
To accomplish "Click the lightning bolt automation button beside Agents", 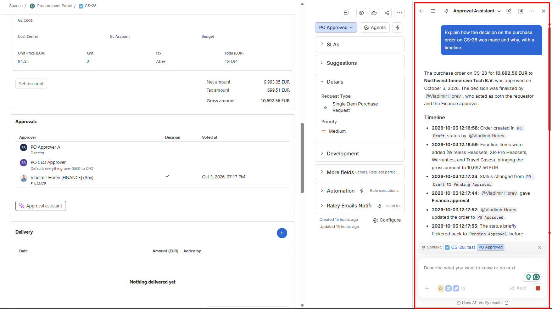I will [397, 28].
